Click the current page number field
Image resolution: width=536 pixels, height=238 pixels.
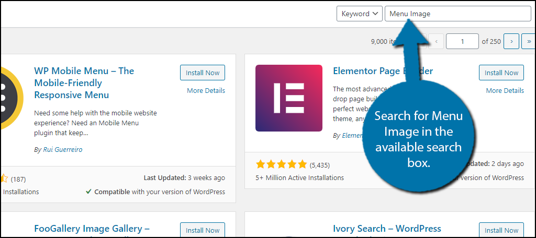[462, 41]
